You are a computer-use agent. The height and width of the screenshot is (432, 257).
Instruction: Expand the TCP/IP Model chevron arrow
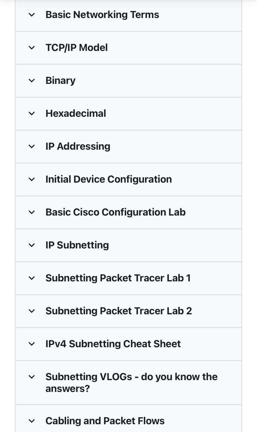[x=32, y=48]
